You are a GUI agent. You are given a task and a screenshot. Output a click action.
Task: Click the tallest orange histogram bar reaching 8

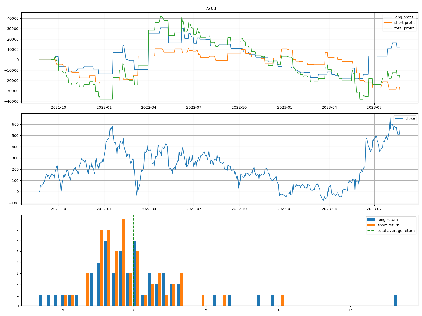123,262
